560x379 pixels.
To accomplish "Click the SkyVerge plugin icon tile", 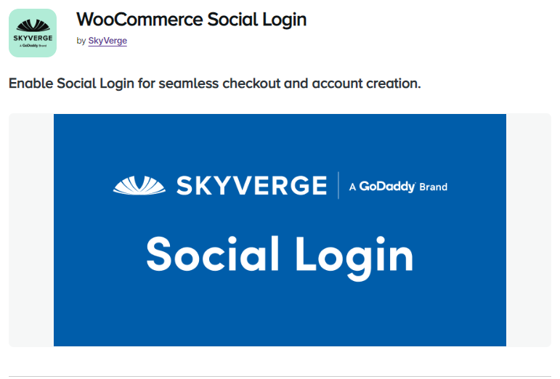I will (x=33, y=33).
